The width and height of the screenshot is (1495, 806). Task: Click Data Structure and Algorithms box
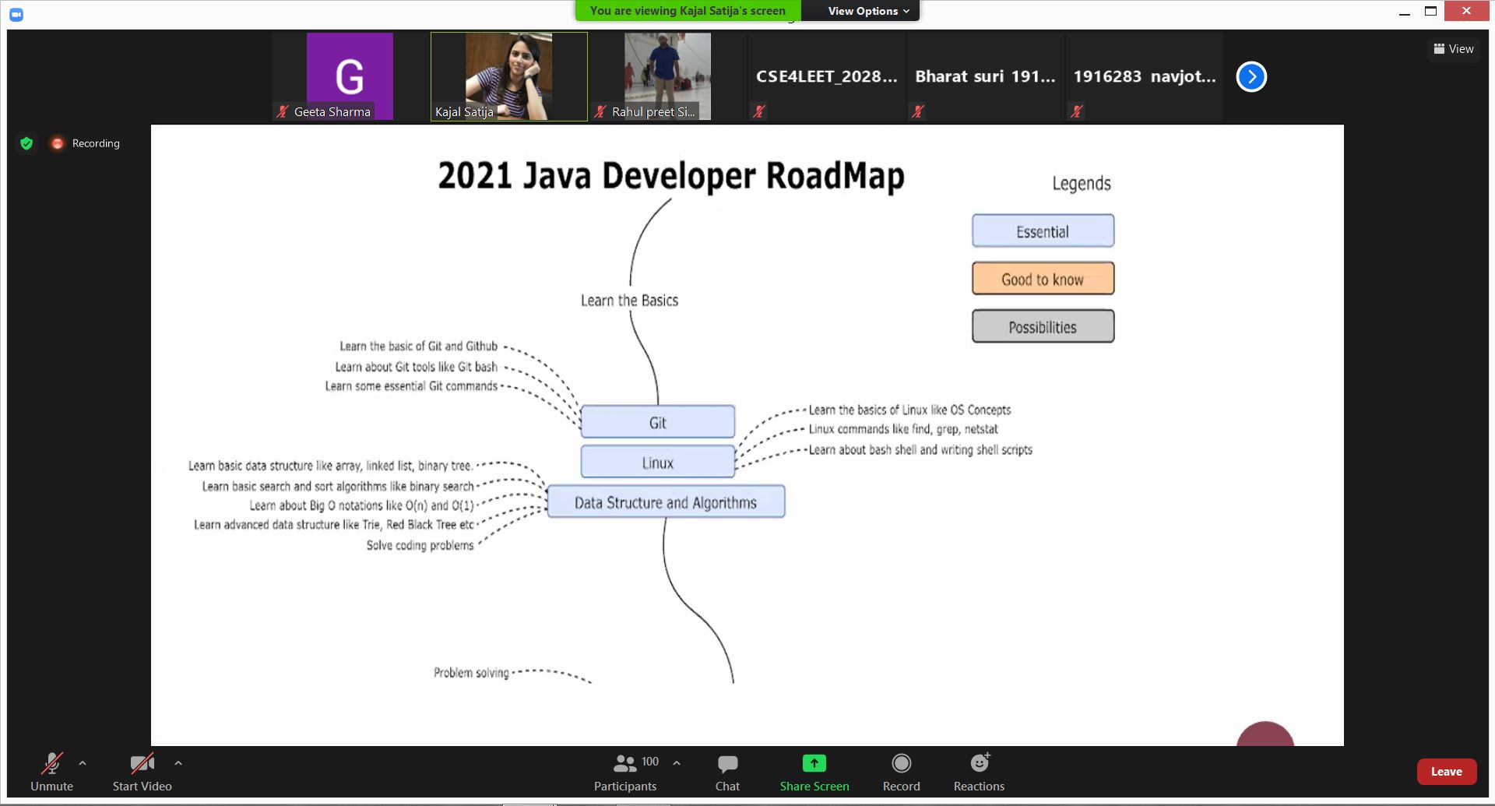point(666,502)
